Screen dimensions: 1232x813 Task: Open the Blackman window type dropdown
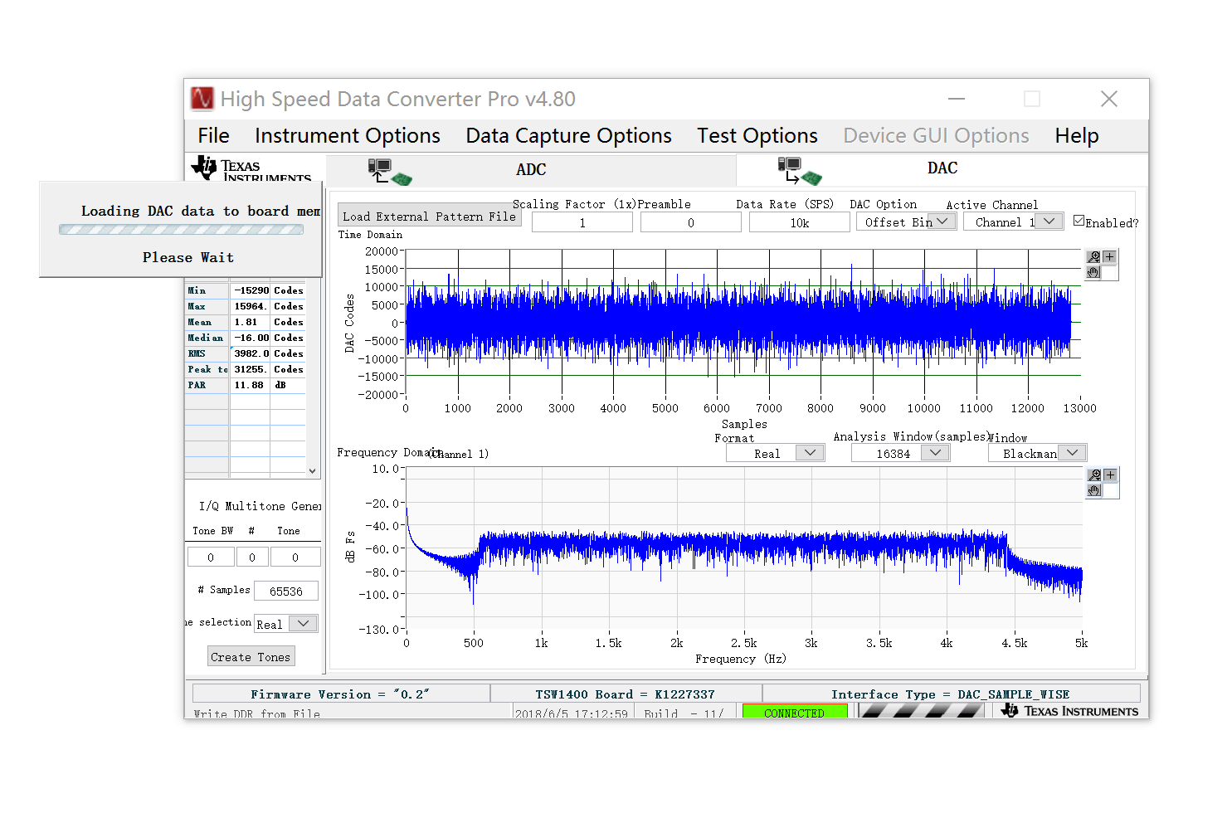coord(1037,454)
